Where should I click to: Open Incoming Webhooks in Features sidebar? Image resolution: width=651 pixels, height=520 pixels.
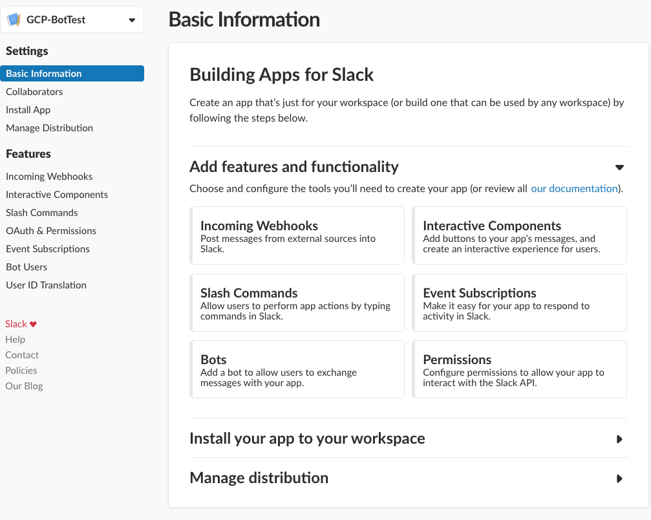coord(49,177)
